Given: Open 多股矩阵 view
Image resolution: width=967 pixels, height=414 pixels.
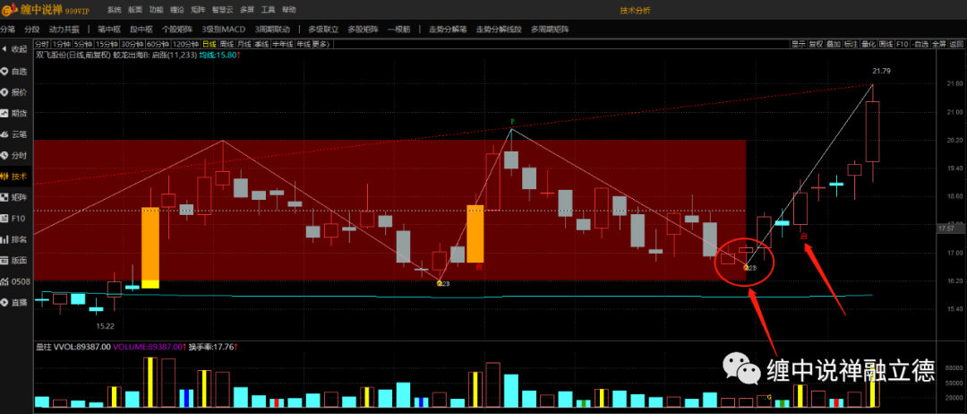Looking at the screenshot, I should tap(364, 30).
